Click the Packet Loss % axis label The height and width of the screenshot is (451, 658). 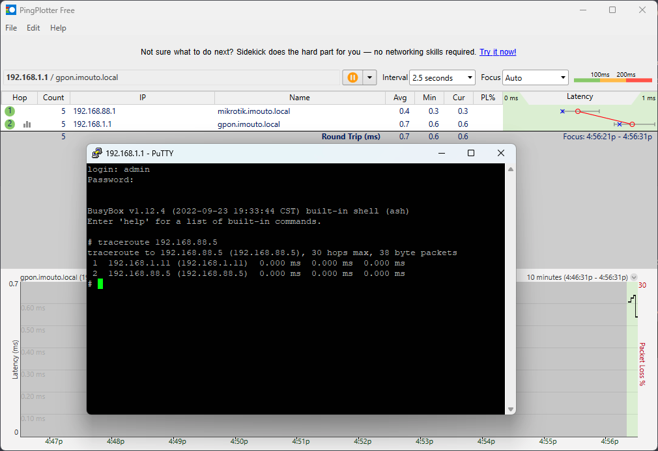[642, 364]
